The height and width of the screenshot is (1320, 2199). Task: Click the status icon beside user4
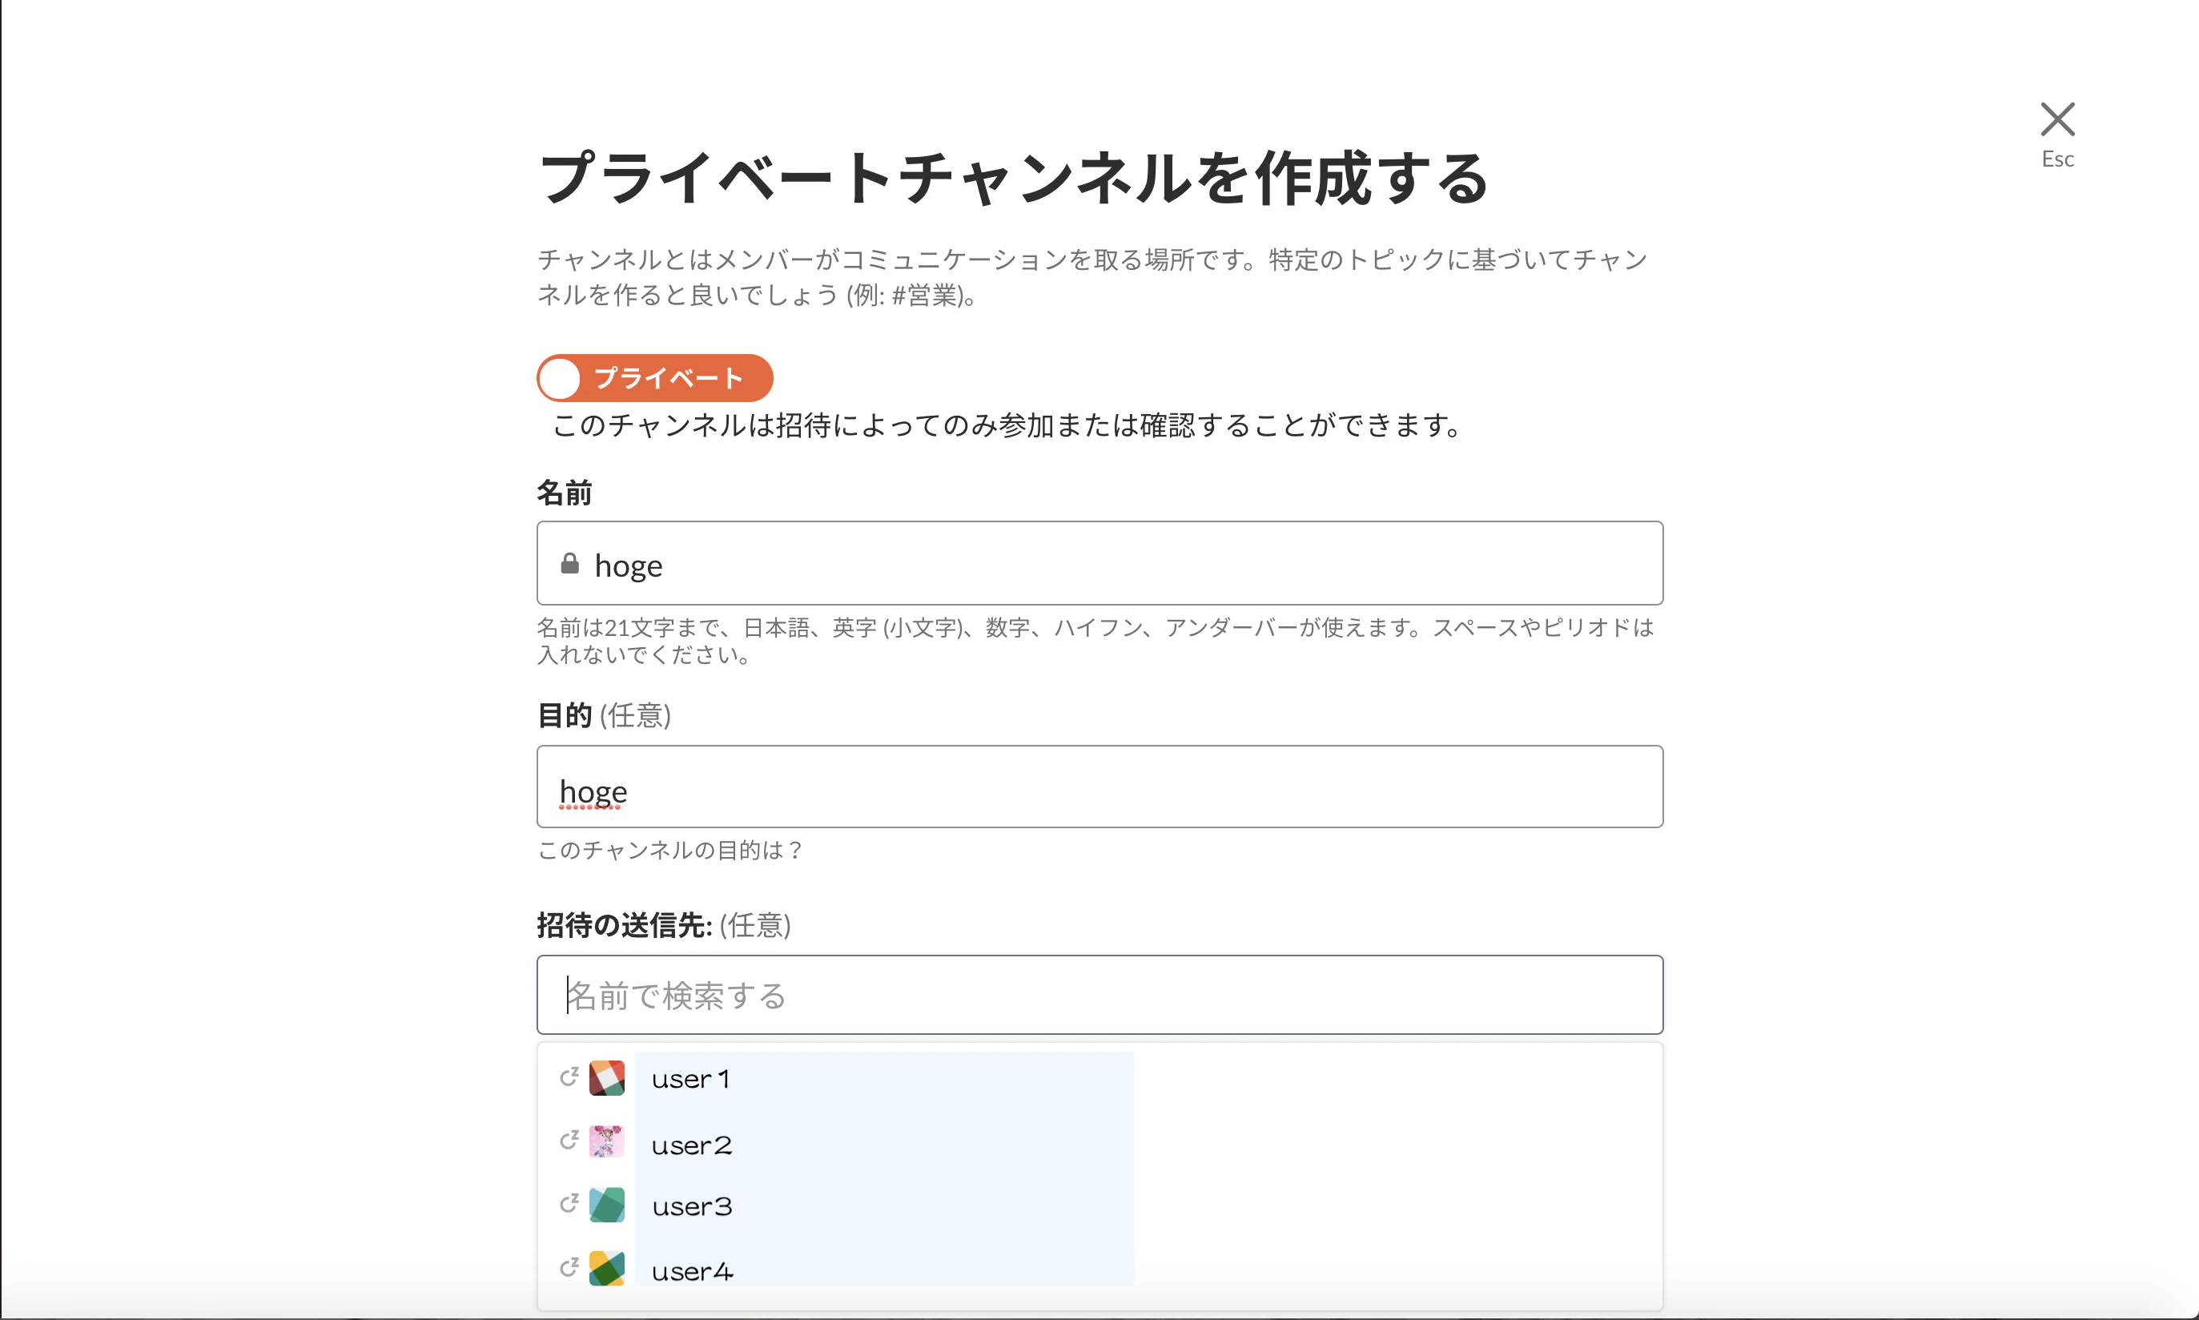tap(569, 1266)
